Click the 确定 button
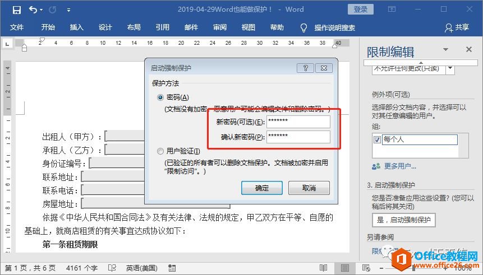 (x=262, y=188)
